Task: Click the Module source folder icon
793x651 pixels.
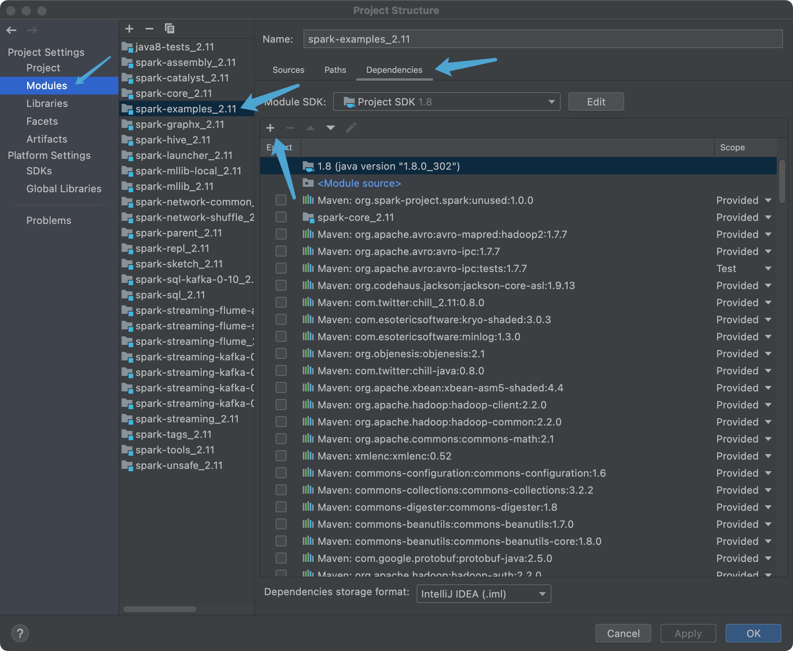Action: pos(308,183)
